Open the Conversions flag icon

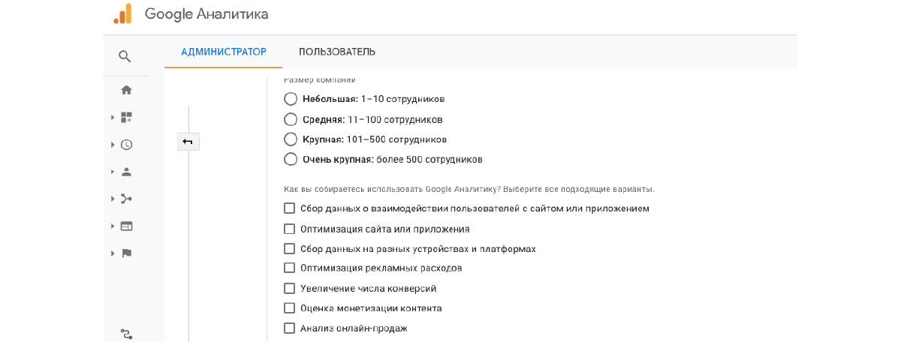click(126, 253)
